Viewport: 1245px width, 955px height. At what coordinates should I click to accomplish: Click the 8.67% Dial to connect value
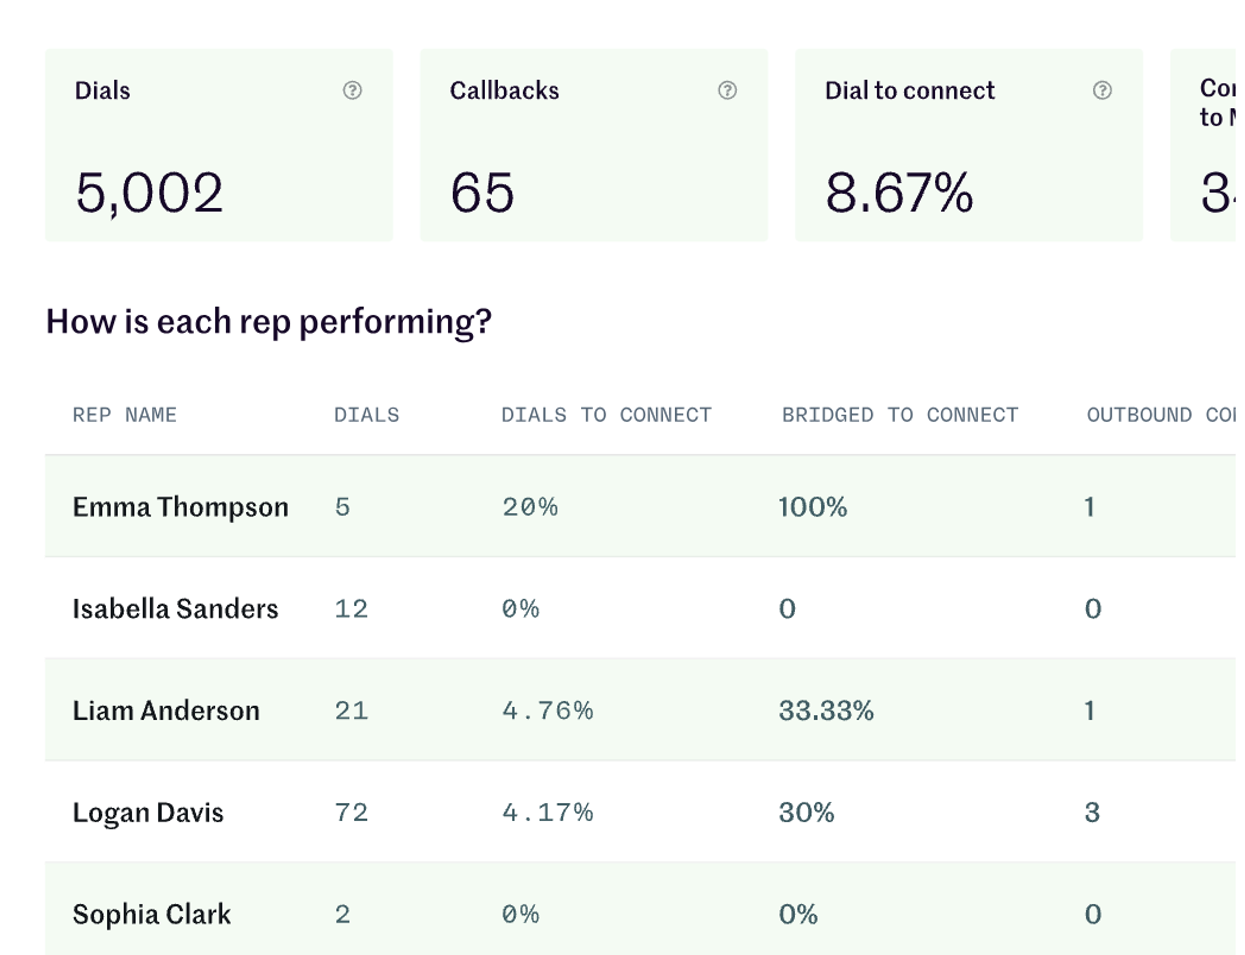(x=899, y=193)
